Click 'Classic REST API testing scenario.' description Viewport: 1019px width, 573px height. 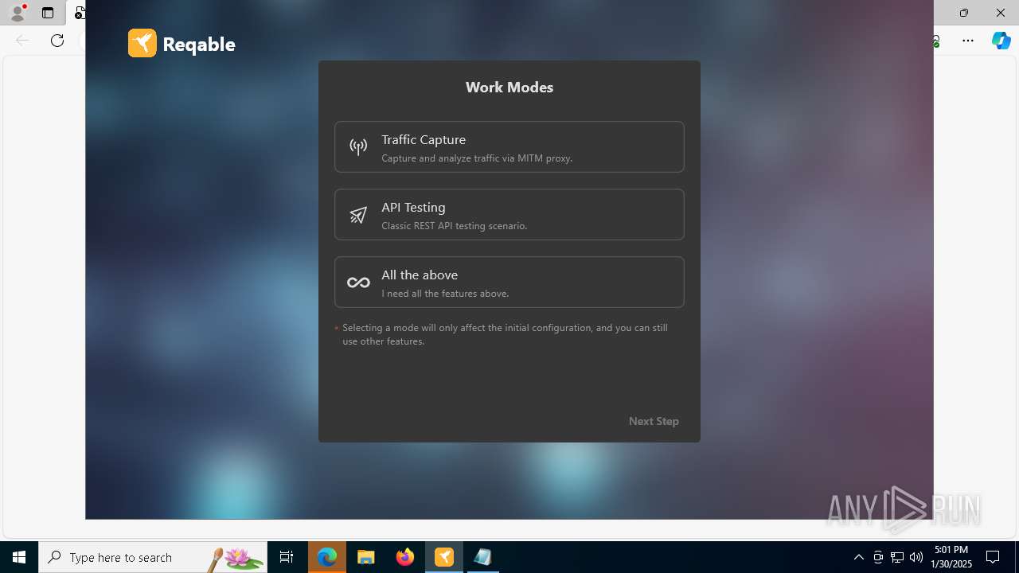[454, 226]
